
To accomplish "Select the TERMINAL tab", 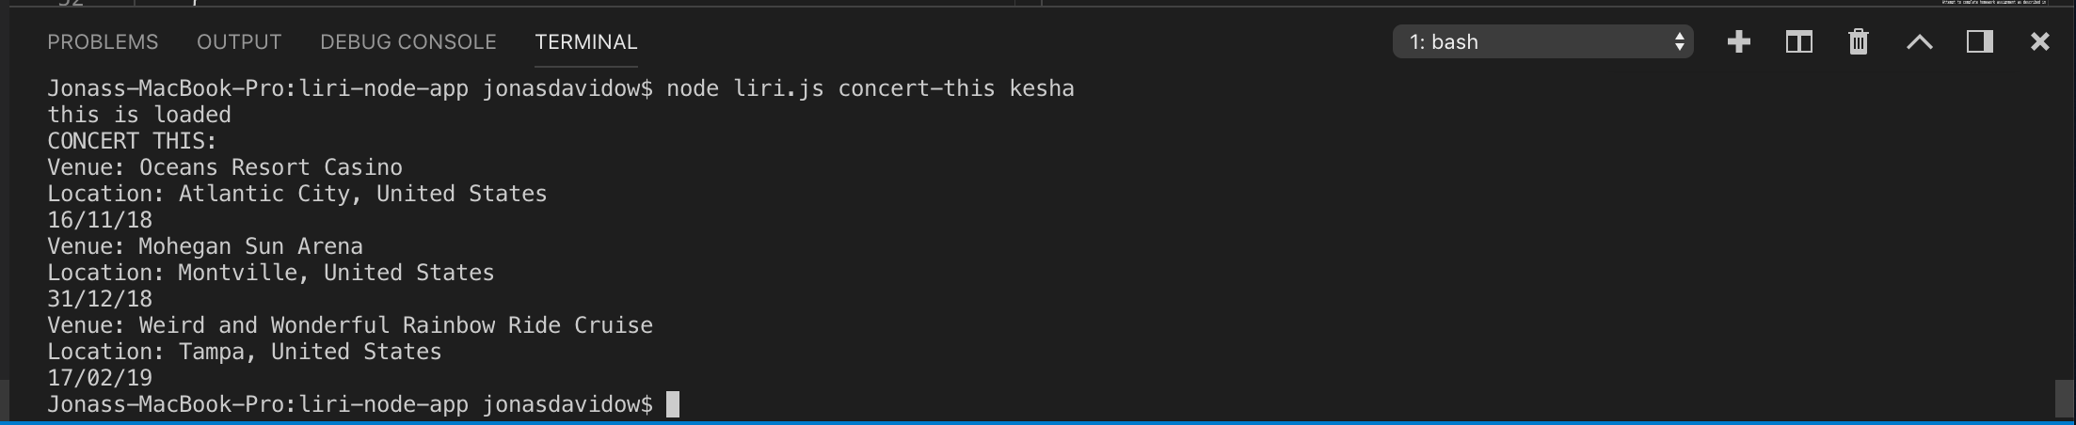I will 585,42.
